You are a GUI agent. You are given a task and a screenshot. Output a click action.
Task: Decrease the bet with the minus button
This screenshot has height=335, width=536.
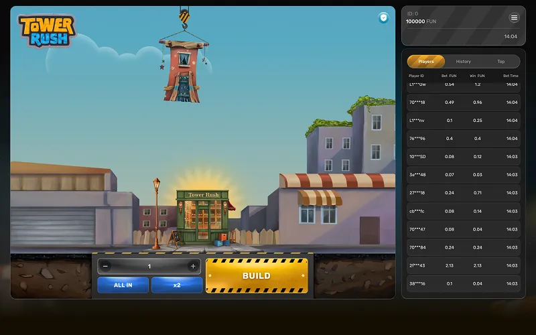[x=105, y=266]
